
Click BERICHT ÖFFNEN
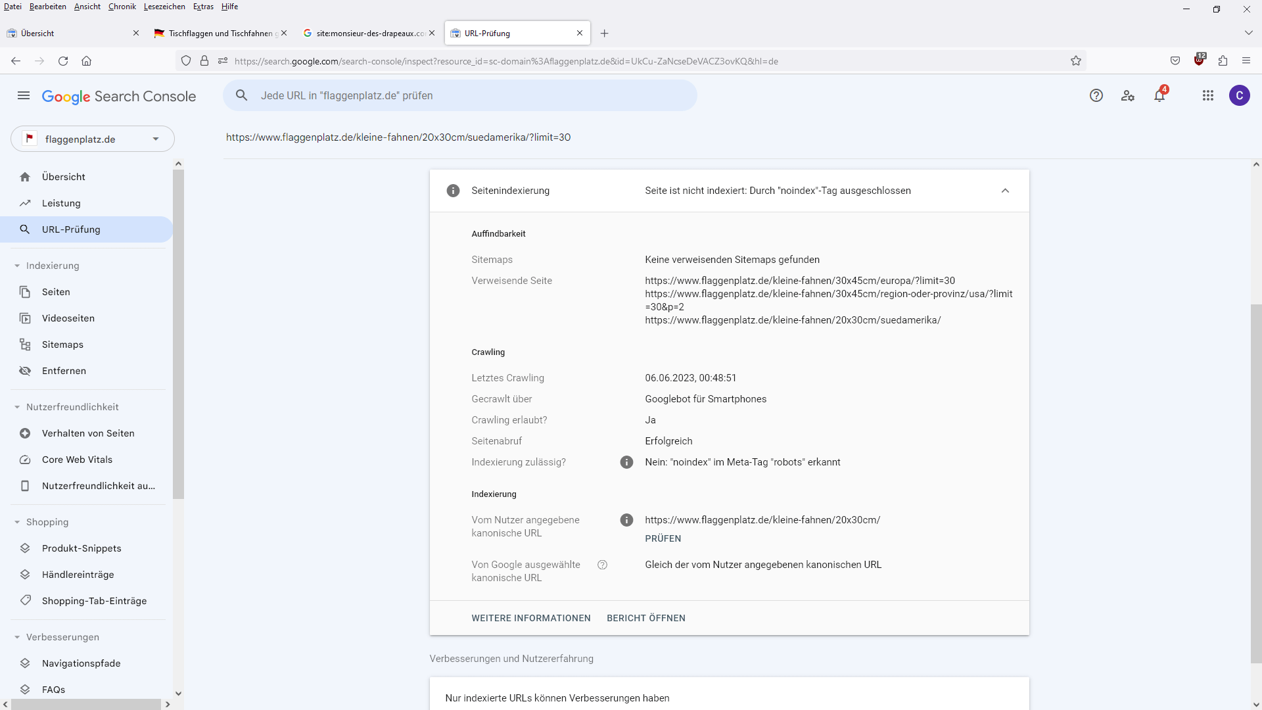[x=645, y=618]
